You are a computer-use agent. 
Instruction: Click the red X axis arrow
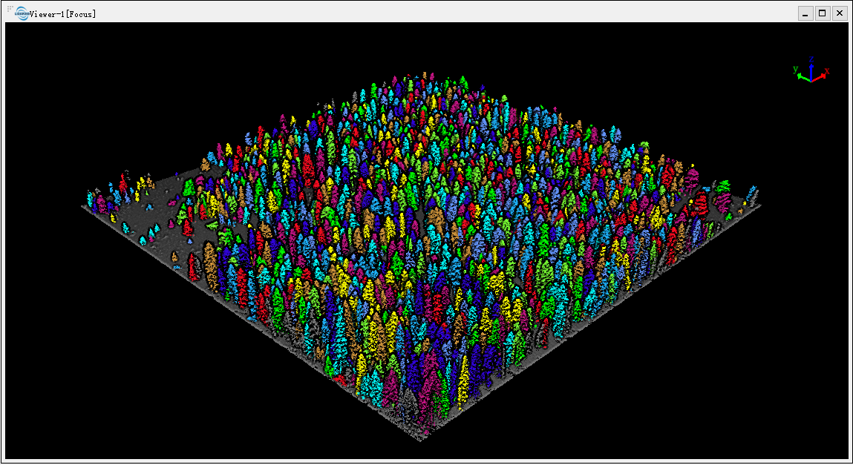820,76
